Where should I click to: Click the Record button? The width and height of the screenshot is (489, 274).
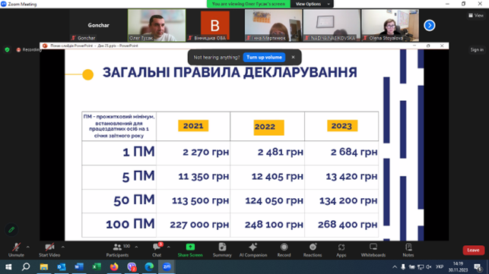click(x=284, y=250)
